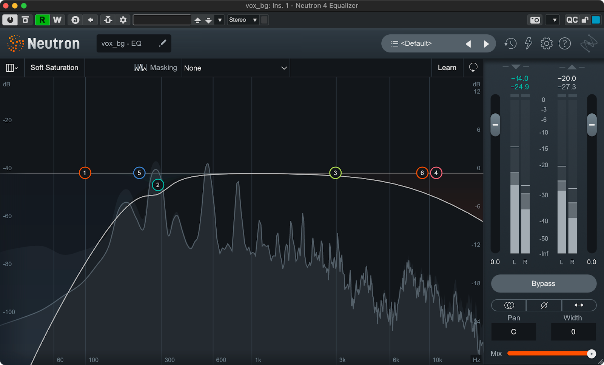This screenshot has height=365, width=604.
Task: Click the blue color square in host toolbar
Action: (596, 20)
